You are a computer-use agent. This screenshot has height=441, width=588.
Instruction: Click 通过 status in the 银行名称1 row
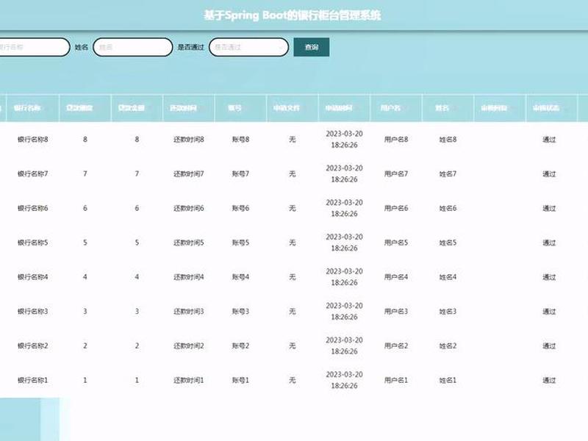point(549,380)
